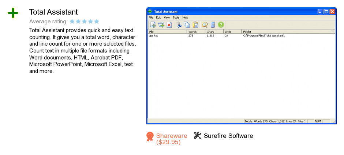Click the Surefire Software developer link
Image resolution: width=344 pixels, height=155 pixels.
click(228, 136)
